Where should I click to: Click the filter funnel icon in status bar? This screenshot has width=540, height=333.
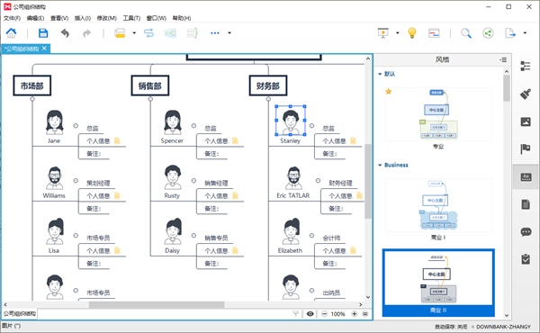[295, 314]
